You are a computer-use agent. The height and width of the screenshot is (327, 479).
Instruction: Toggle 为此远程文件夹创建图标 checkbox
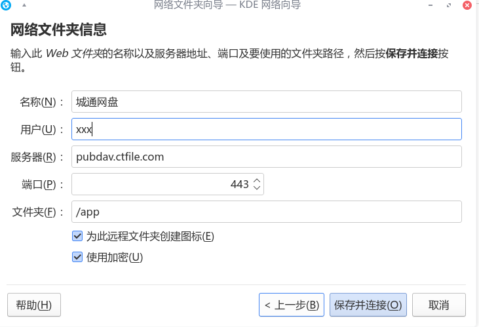tap(77, 236)
